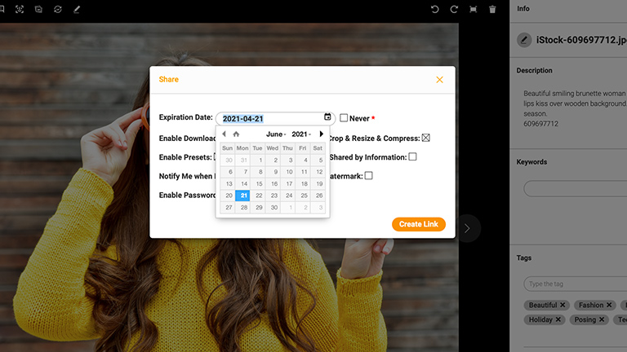This screenshot has height=352, width=627.
Task: Check the Never expiration checkbox
Action: coord(344,117)
